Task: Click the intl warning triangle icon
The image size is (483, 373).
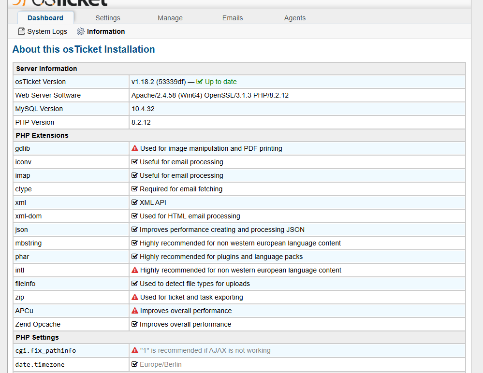Action: (x=135, y=270)
